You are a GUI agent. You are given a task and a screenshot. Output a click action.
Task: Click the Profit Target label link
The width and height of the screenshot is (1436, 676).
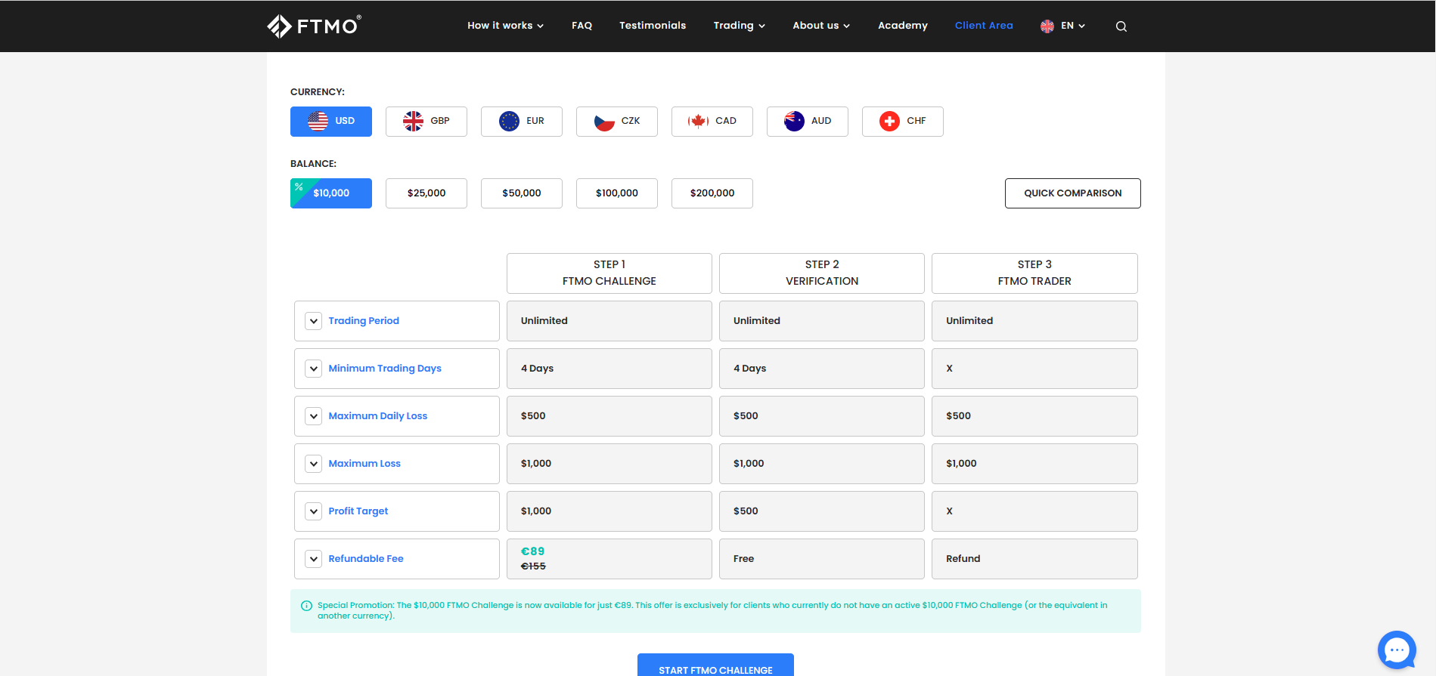pos(358,511)
